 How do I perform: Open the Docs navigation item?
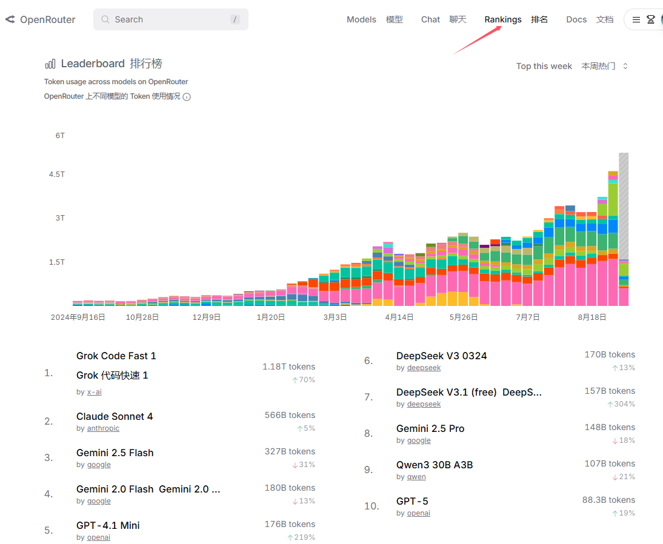tap(576, 19)
